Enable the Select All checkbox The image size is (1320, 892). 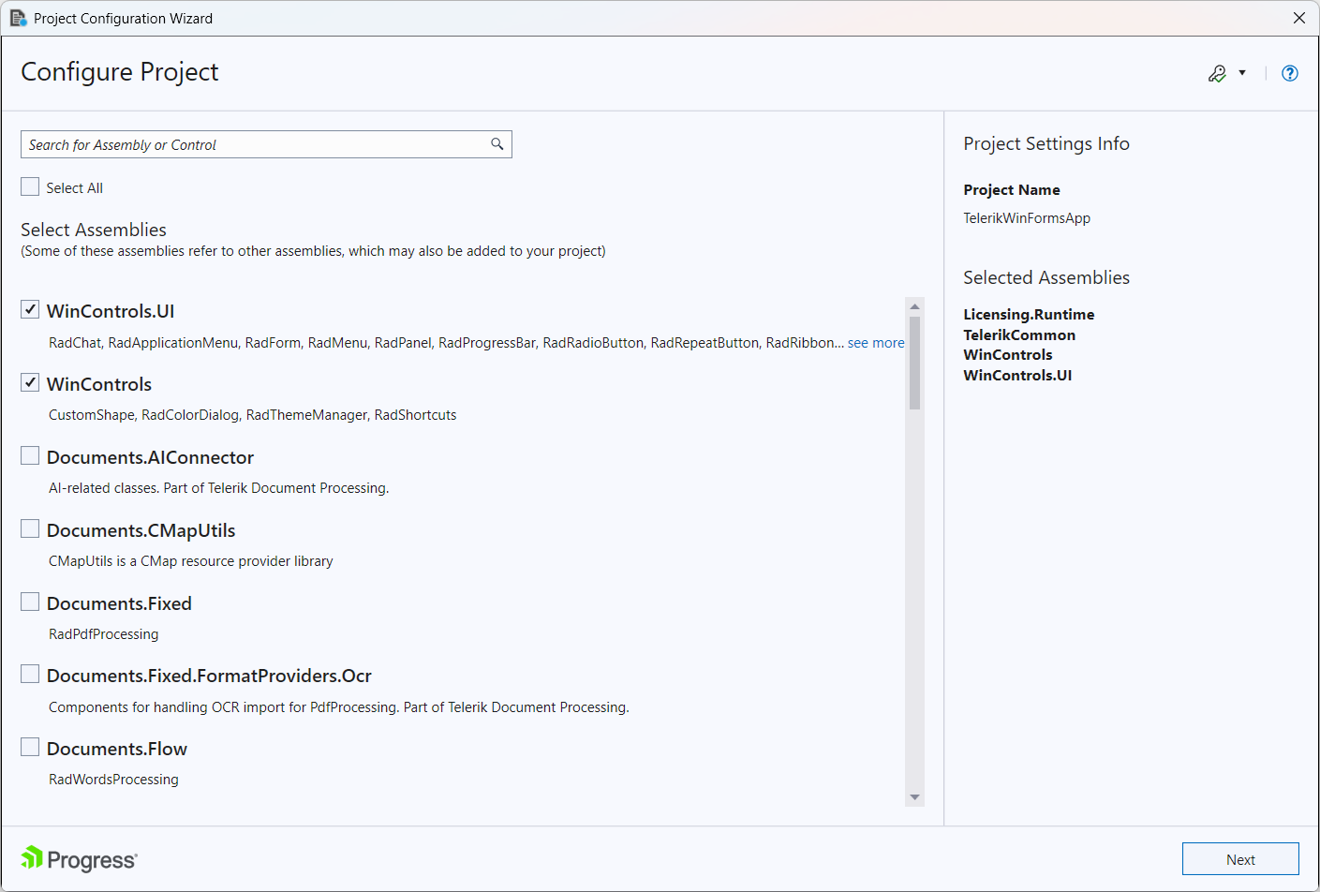click(x=29, y=186)
